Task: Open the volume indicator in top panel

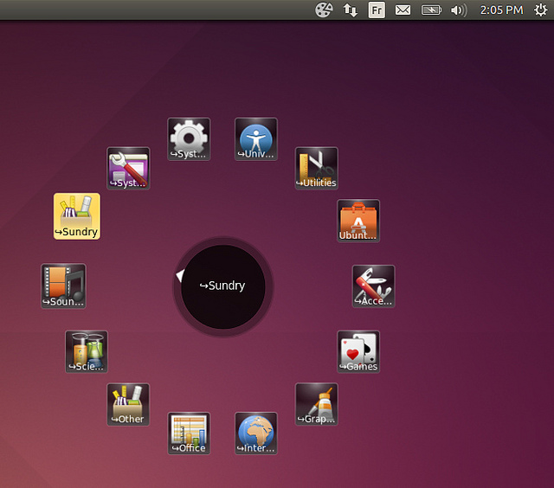Action: click(459, 10)
